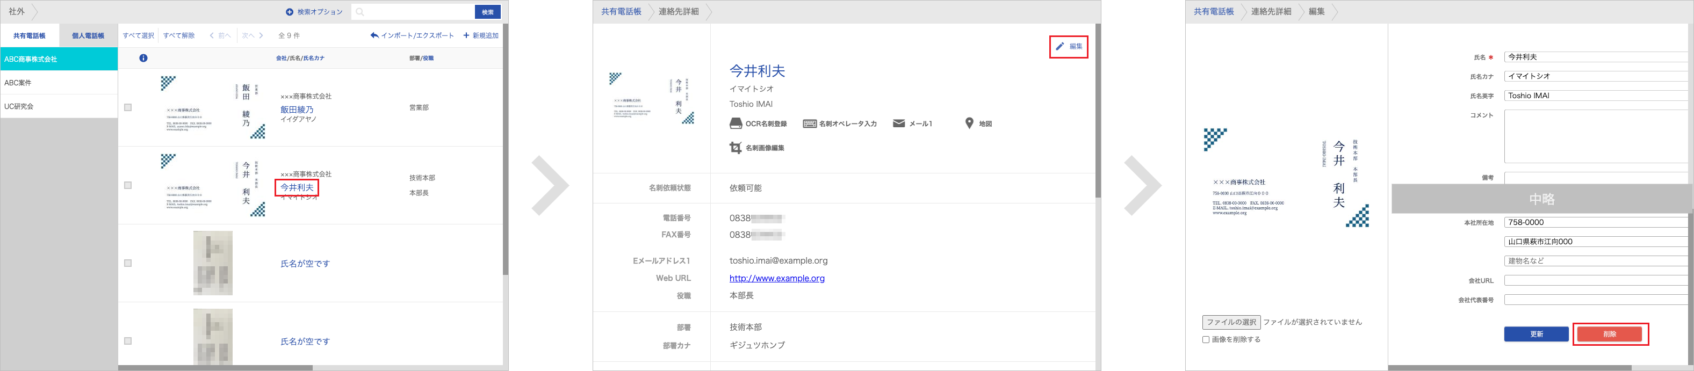Screen dimensions: 1694x371
Task: Click the pencil edit icon
Action: click(1059, 47)
